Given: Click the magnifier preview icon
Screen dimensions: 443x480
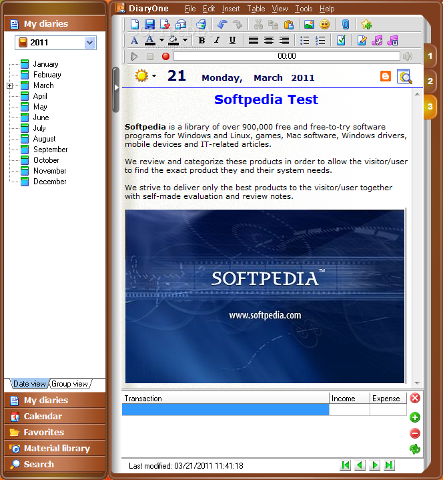Looking at the screenshot, I should click(404, 76).
